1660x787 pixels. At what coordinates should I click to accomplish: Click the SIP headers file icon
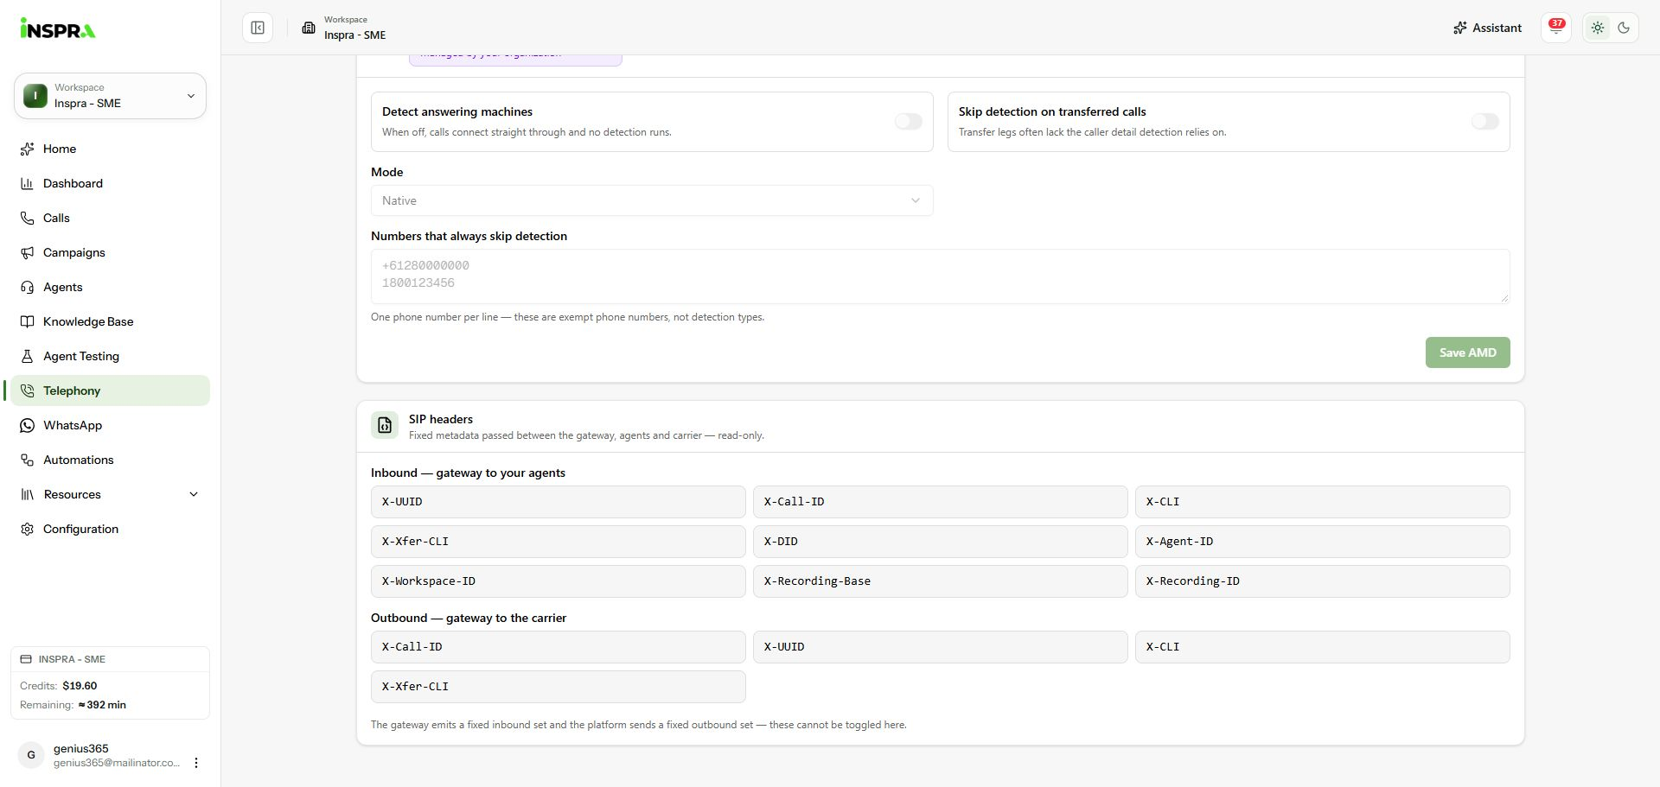(x=385, y=425)
